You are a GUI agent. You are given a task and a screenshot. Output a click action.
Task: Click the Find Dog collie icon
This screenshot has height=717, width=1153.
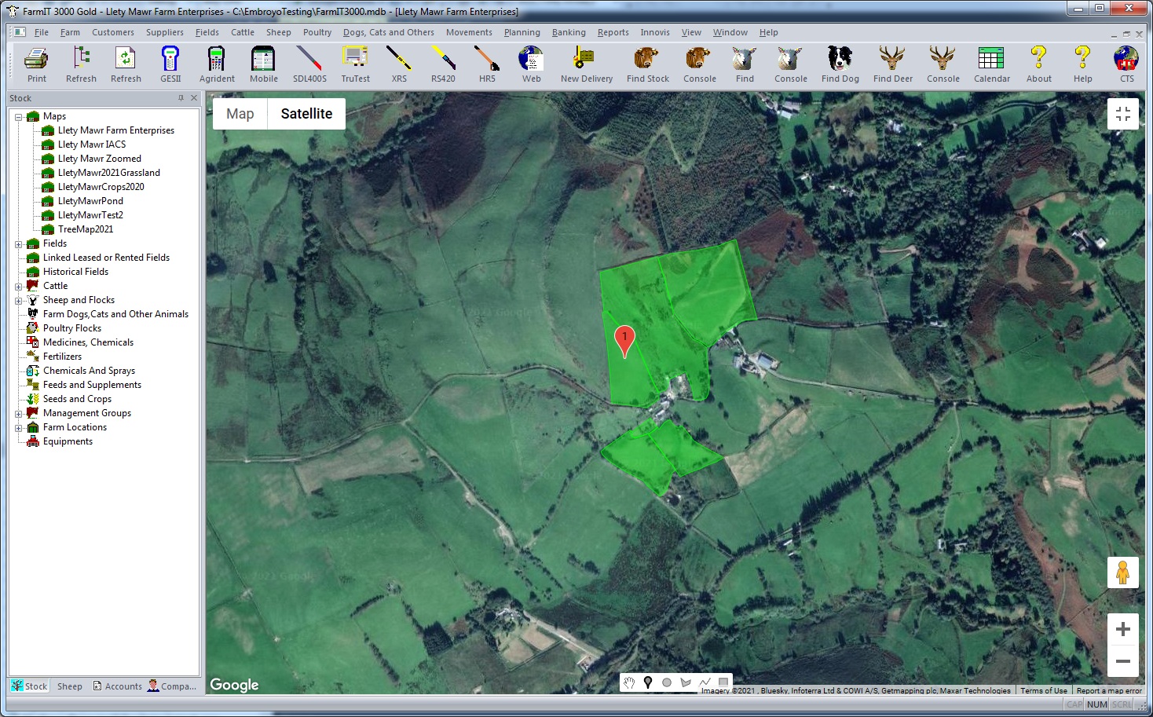tap(840, 64)
